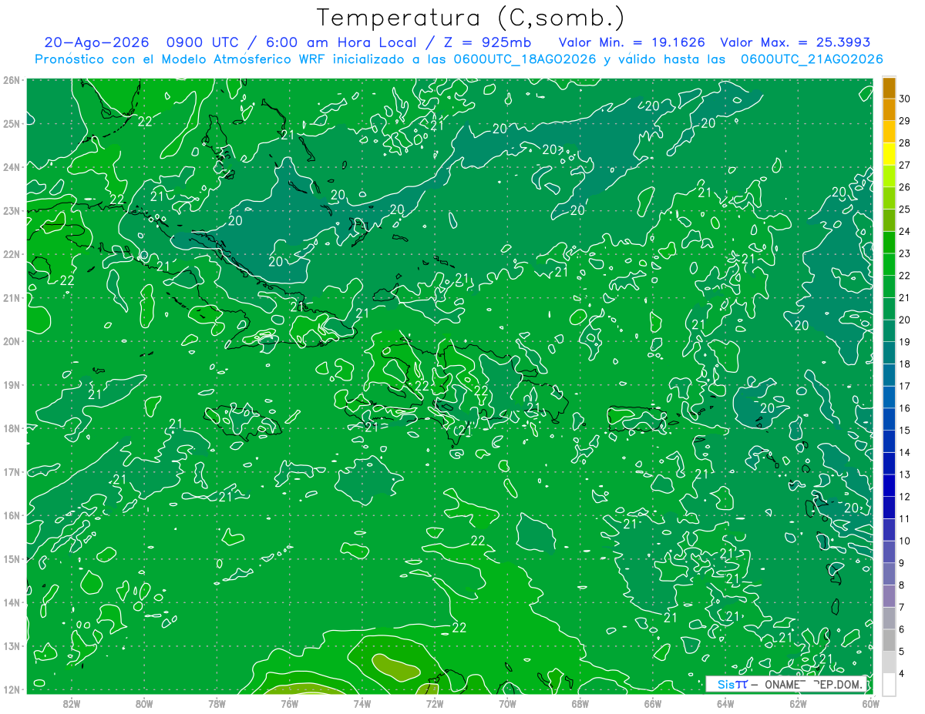Click the "68W" longitude axis label
This screenshot has height=714, width=925.
(580, 703)
